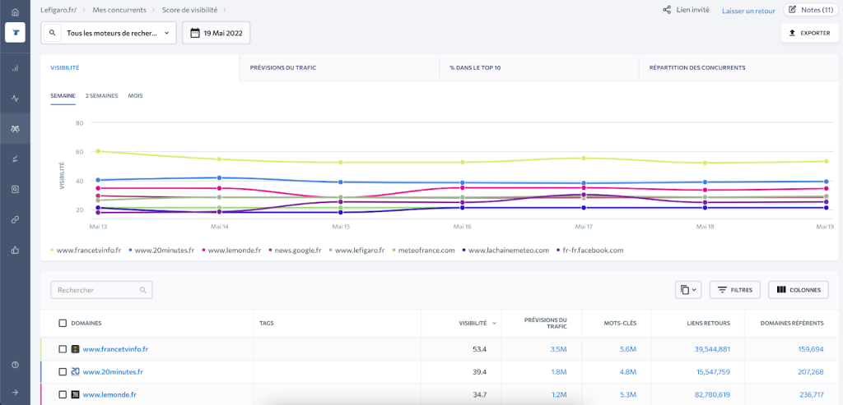Click the EXPORTER button

pos(810,33)
